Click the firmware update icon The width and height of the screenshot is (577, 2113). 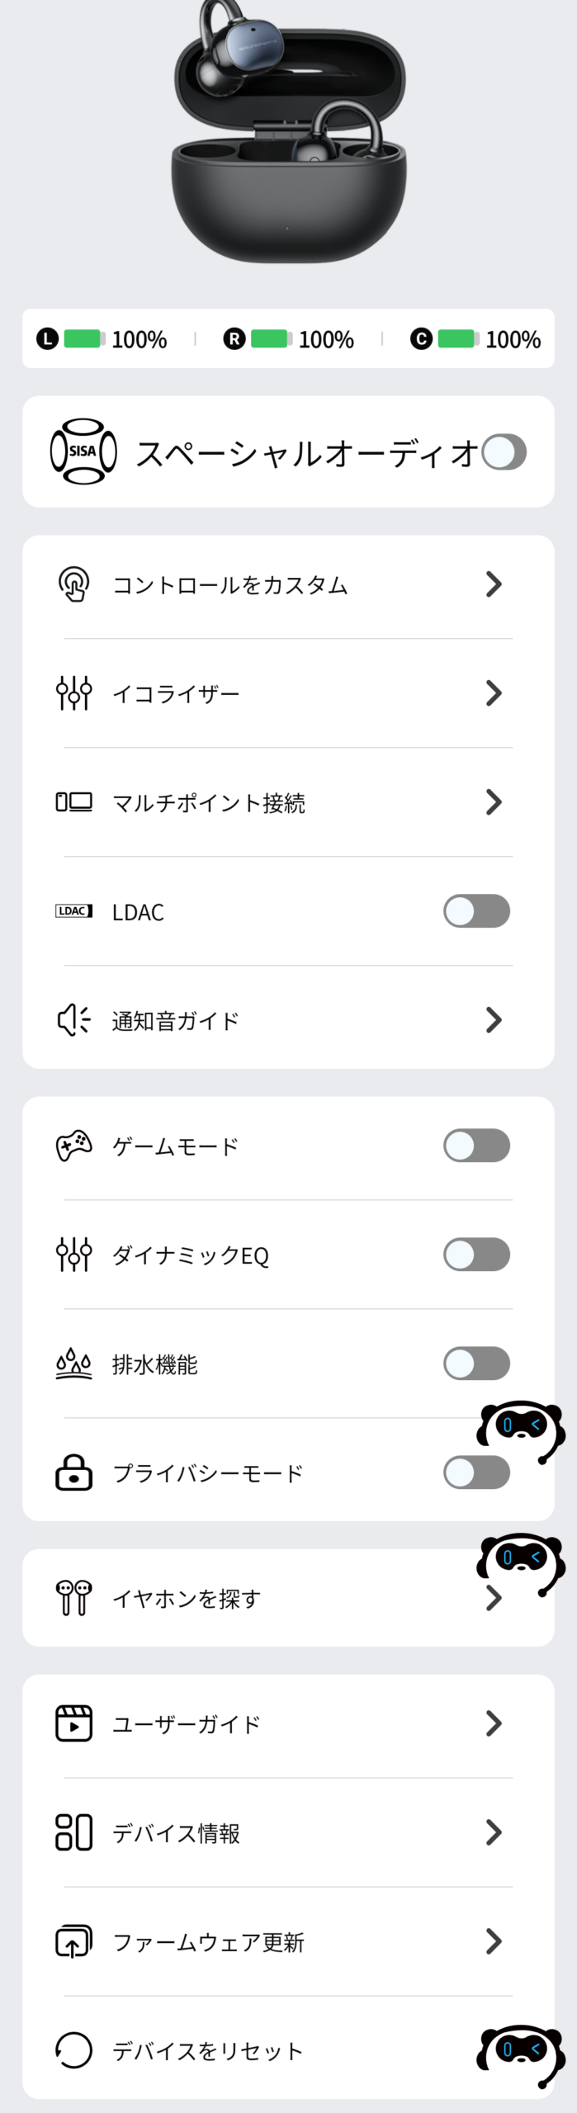click(x=73, y=1941)
